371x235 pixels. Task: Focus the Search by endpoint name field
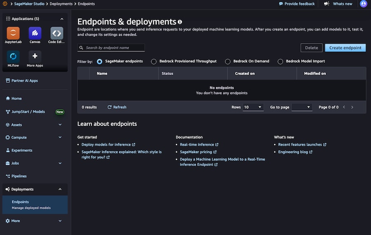point(111,48)
